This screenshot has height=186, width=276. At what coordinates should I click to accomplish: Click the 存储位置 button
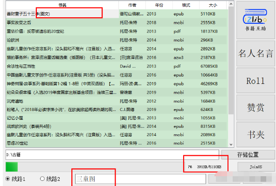click(x=248, y=155)
